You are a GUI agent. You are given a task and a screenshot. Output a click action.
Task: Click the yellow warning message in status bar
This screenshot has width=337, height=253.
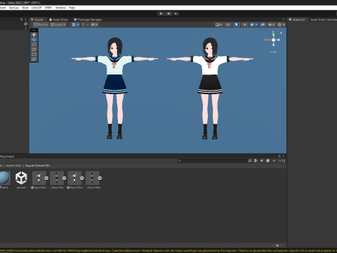pos(168,251)
